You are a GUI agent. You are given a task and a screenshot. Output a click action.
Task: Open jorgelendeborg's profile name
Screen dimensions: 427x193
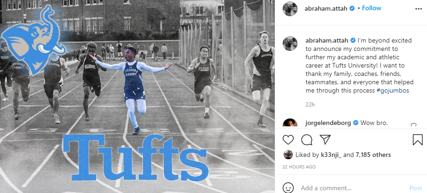328,123
